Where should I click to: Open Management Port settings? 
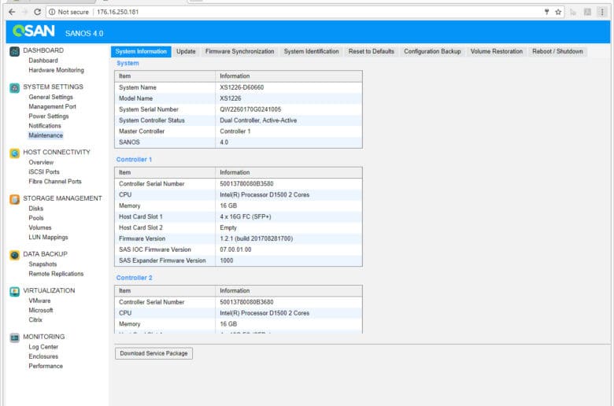click(x=52, y=106)
